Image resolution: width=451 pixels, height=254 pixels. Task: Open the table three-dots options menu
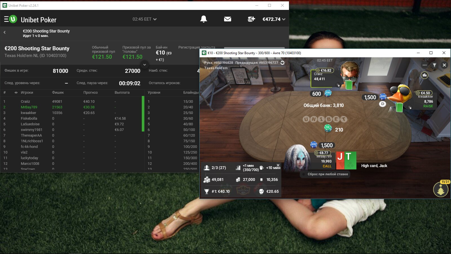(x=425, y=65)
